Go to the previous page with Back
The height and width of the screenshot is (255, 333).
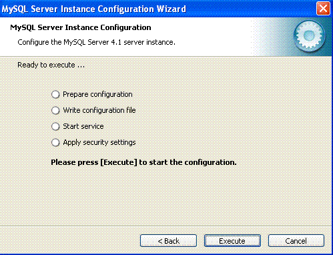coord(168,241)
